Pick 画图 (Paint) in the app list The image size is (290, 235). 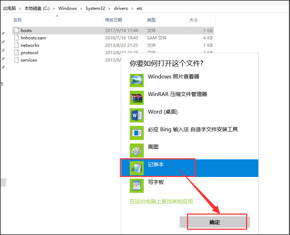tap(152, 147)
